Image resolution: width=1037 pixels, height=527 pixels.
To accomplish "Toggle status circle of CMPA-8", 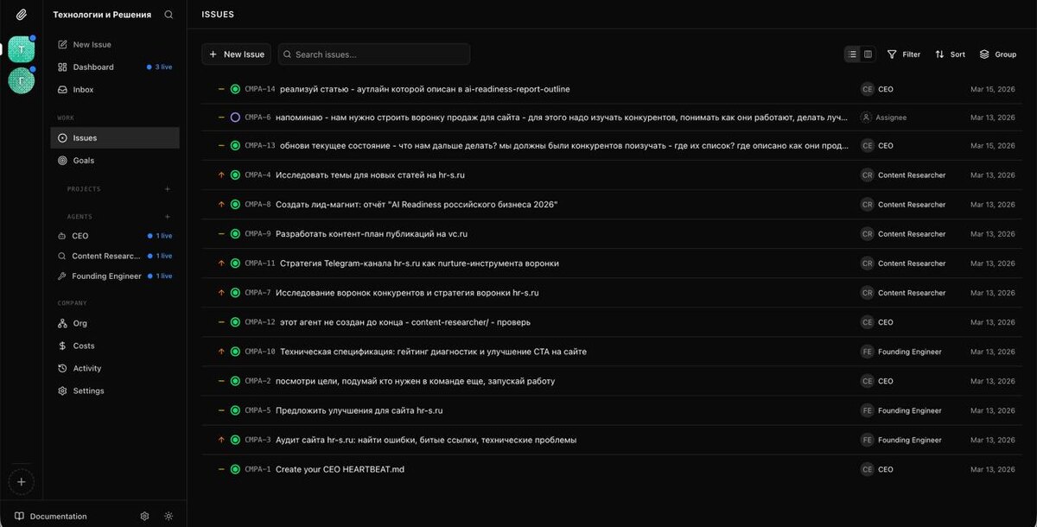I will [x=235, y=205].
